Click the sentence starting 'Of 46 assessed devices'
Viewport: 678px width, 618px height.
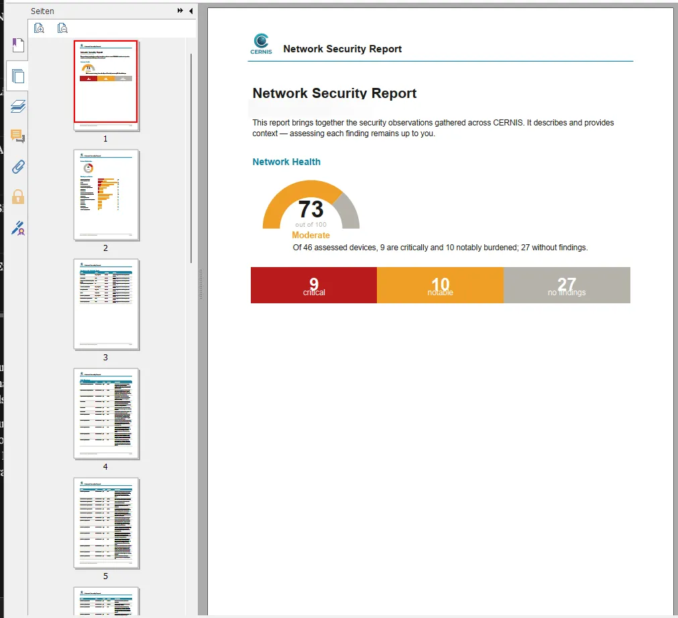(x=440, y=248)
